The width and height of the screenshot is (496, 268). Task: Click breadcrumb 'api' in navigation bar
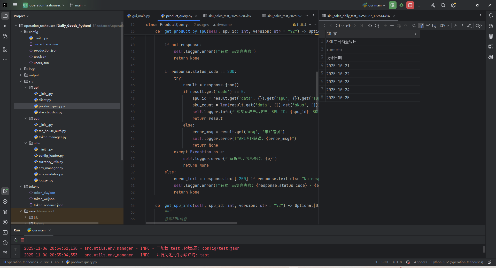(x=57, y=262)
